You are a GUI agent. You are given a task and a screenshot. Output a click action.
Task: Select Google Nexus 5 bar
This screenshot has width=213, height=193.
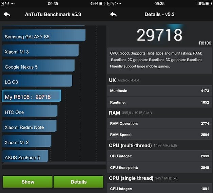[38, 66]
